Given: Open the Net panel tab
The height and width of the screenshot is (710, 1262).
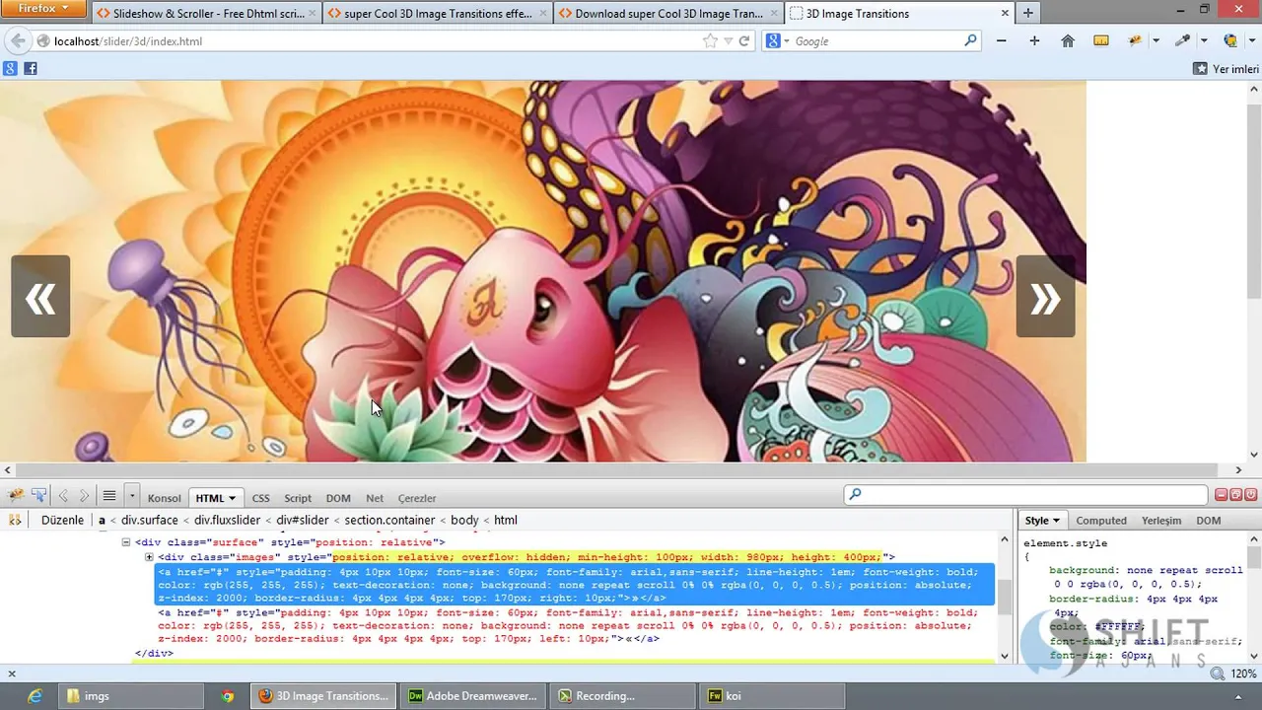Looking at the screenshot, I should (x=375, y=498).
